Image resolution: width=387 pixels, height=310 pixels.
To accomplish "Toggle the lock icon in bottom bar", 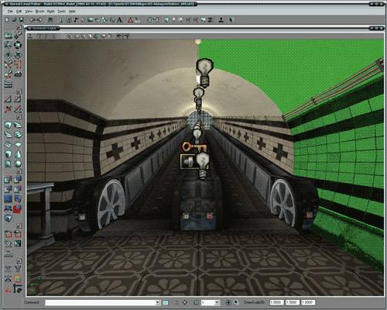I will coord(176,302).
